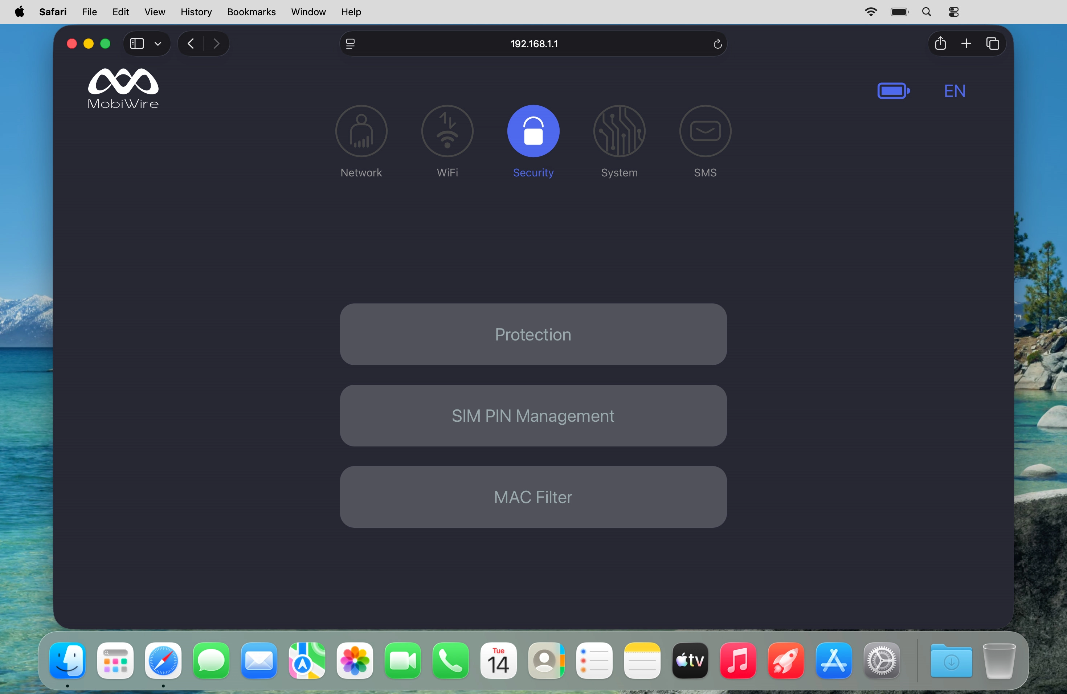1067x694 pixels.
Task: Open the Protection settings
Action: coord(533,334)
